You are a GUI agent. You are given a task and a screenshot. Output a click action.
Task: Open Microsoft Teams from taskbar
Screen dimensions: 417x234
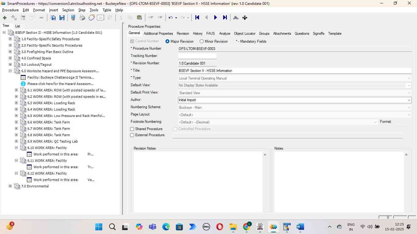[152, 227]
